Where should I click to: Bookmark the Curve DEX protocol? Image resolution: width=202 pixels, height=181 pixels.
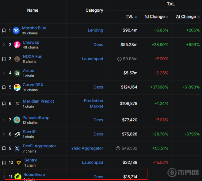click(4, 87)
